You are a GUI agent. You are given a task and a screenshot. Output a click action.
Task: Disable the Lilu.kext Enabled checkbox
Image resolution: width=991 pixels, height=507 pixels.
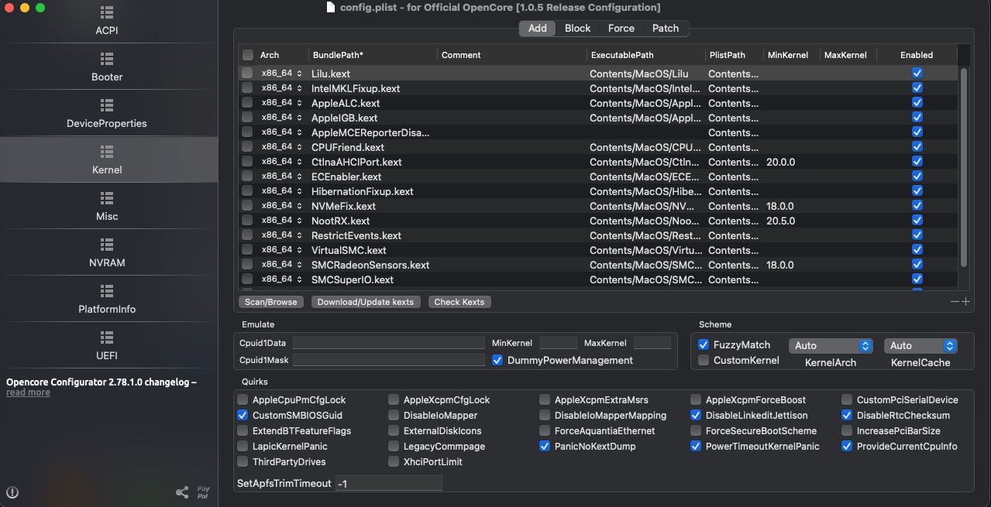click(x=917, y=74)
